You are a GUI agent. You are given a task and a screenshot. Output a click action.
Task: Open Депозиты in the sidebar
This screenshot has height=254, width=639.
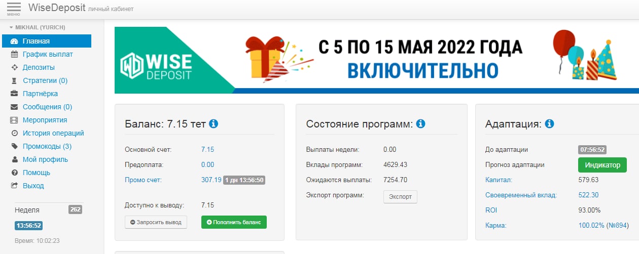click(x=39, y=67)
